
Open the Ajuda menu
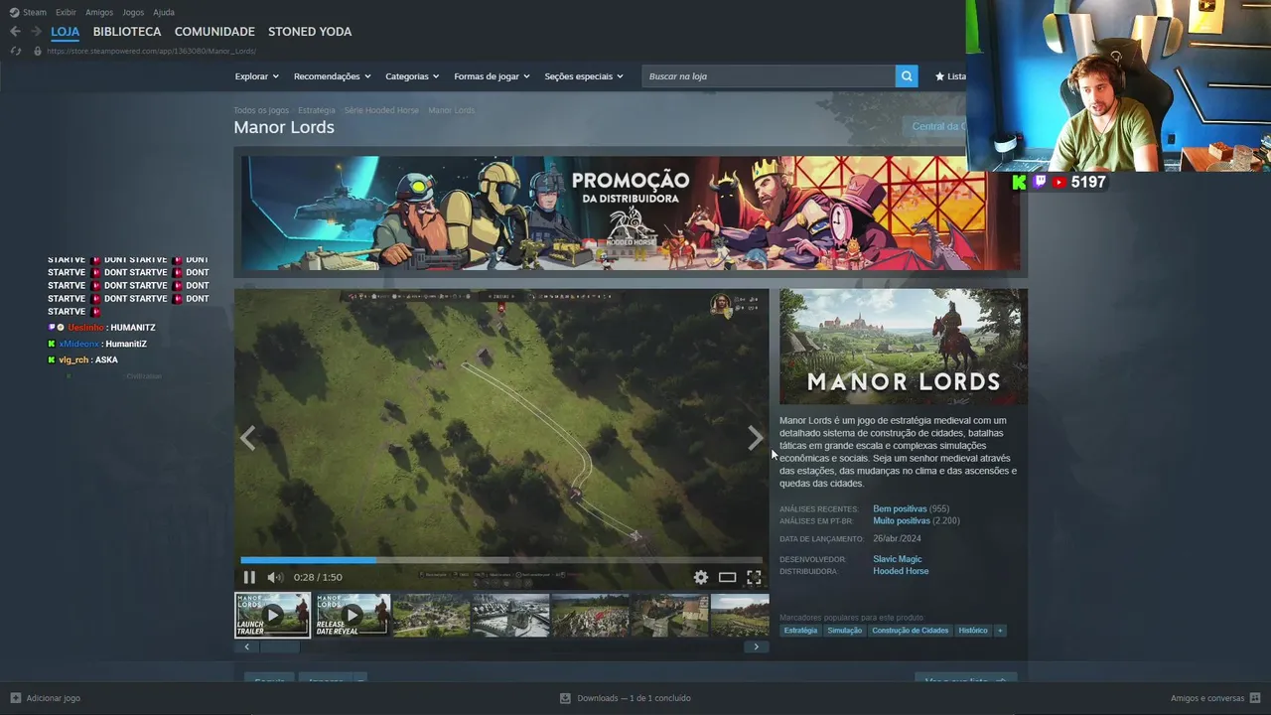pos(164,12)
